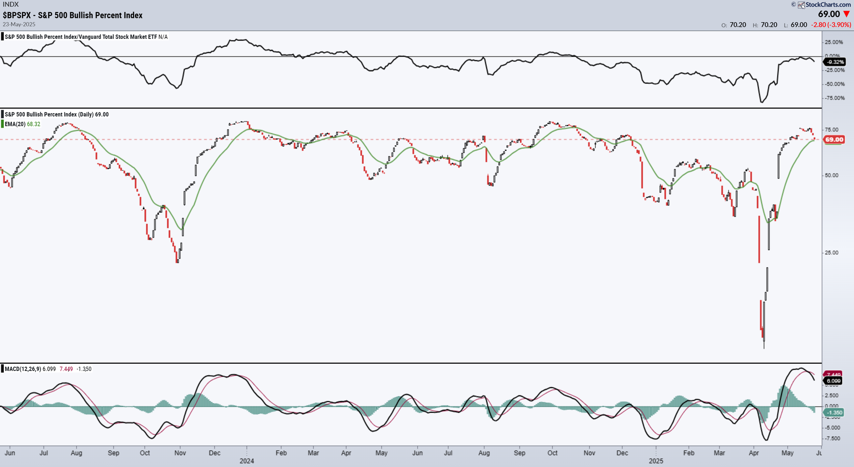Click the -50.00% axis label in ratio panel

pos(834,84)
